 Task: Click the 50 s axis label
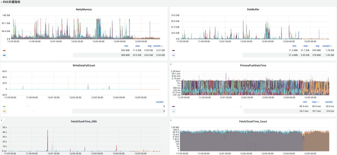pyautogui.click(x=5, y=127)
